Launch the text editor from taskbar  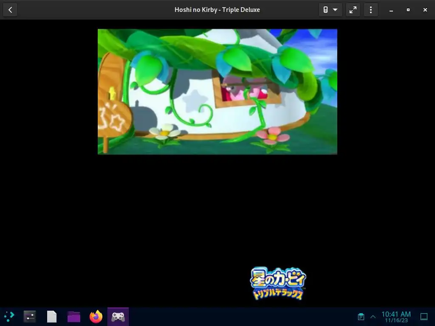click(51, 316)
